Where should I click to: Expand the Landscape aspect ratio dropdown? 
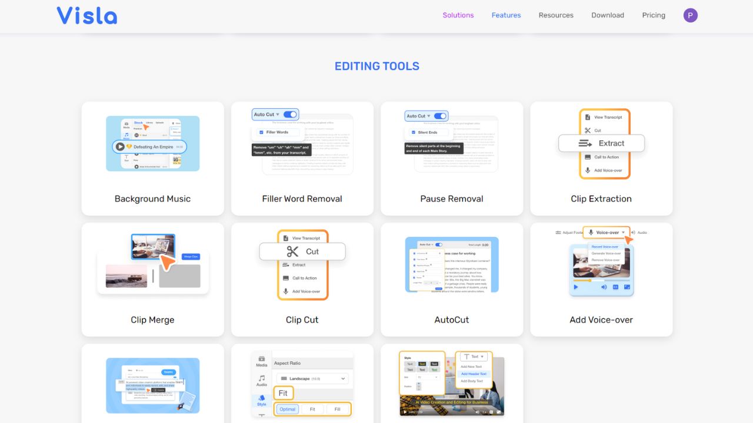click(311, 379)
